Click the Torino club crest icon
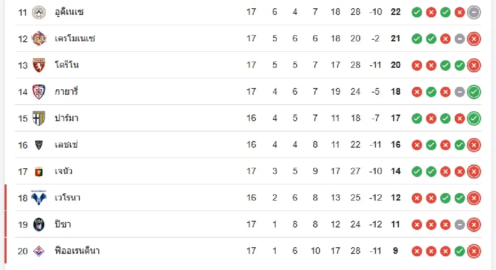This screenshot has height=270, width=496. 39,65
